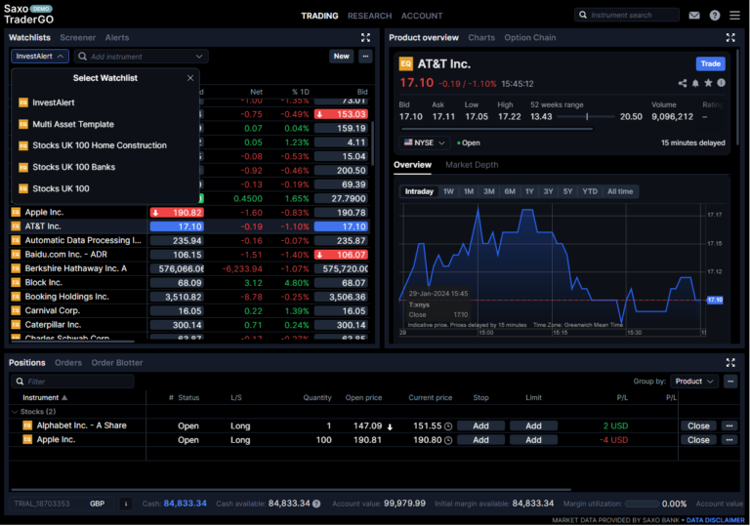Click the 52 weeks range slider
This screenshot has height=526, width=750.
coord(587,117)
